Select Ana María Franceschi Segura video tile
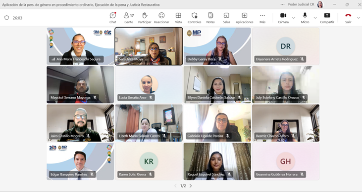 click(80, 46)
